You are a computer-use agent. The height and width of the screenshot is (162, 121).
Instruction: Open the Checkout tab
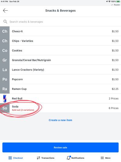click(15, 158)
